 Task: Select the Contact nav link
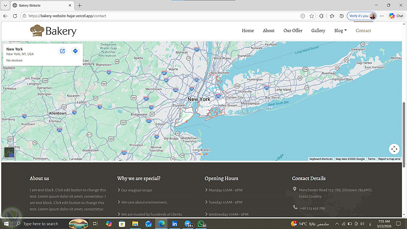(x=363, y=31)
